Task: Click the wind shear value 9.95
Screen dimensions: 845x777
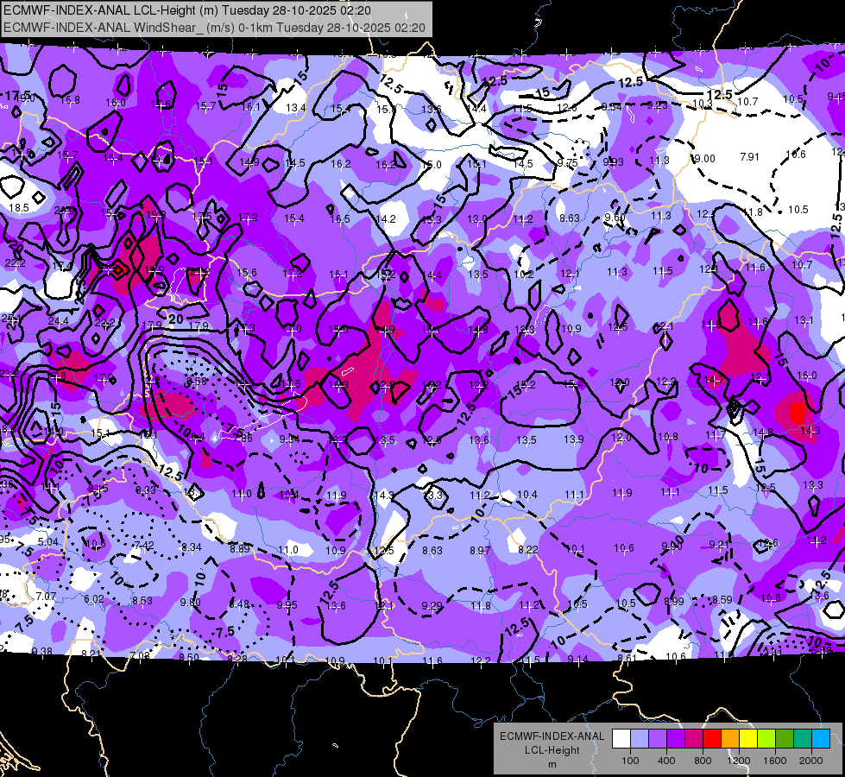Action: [287, 605]
